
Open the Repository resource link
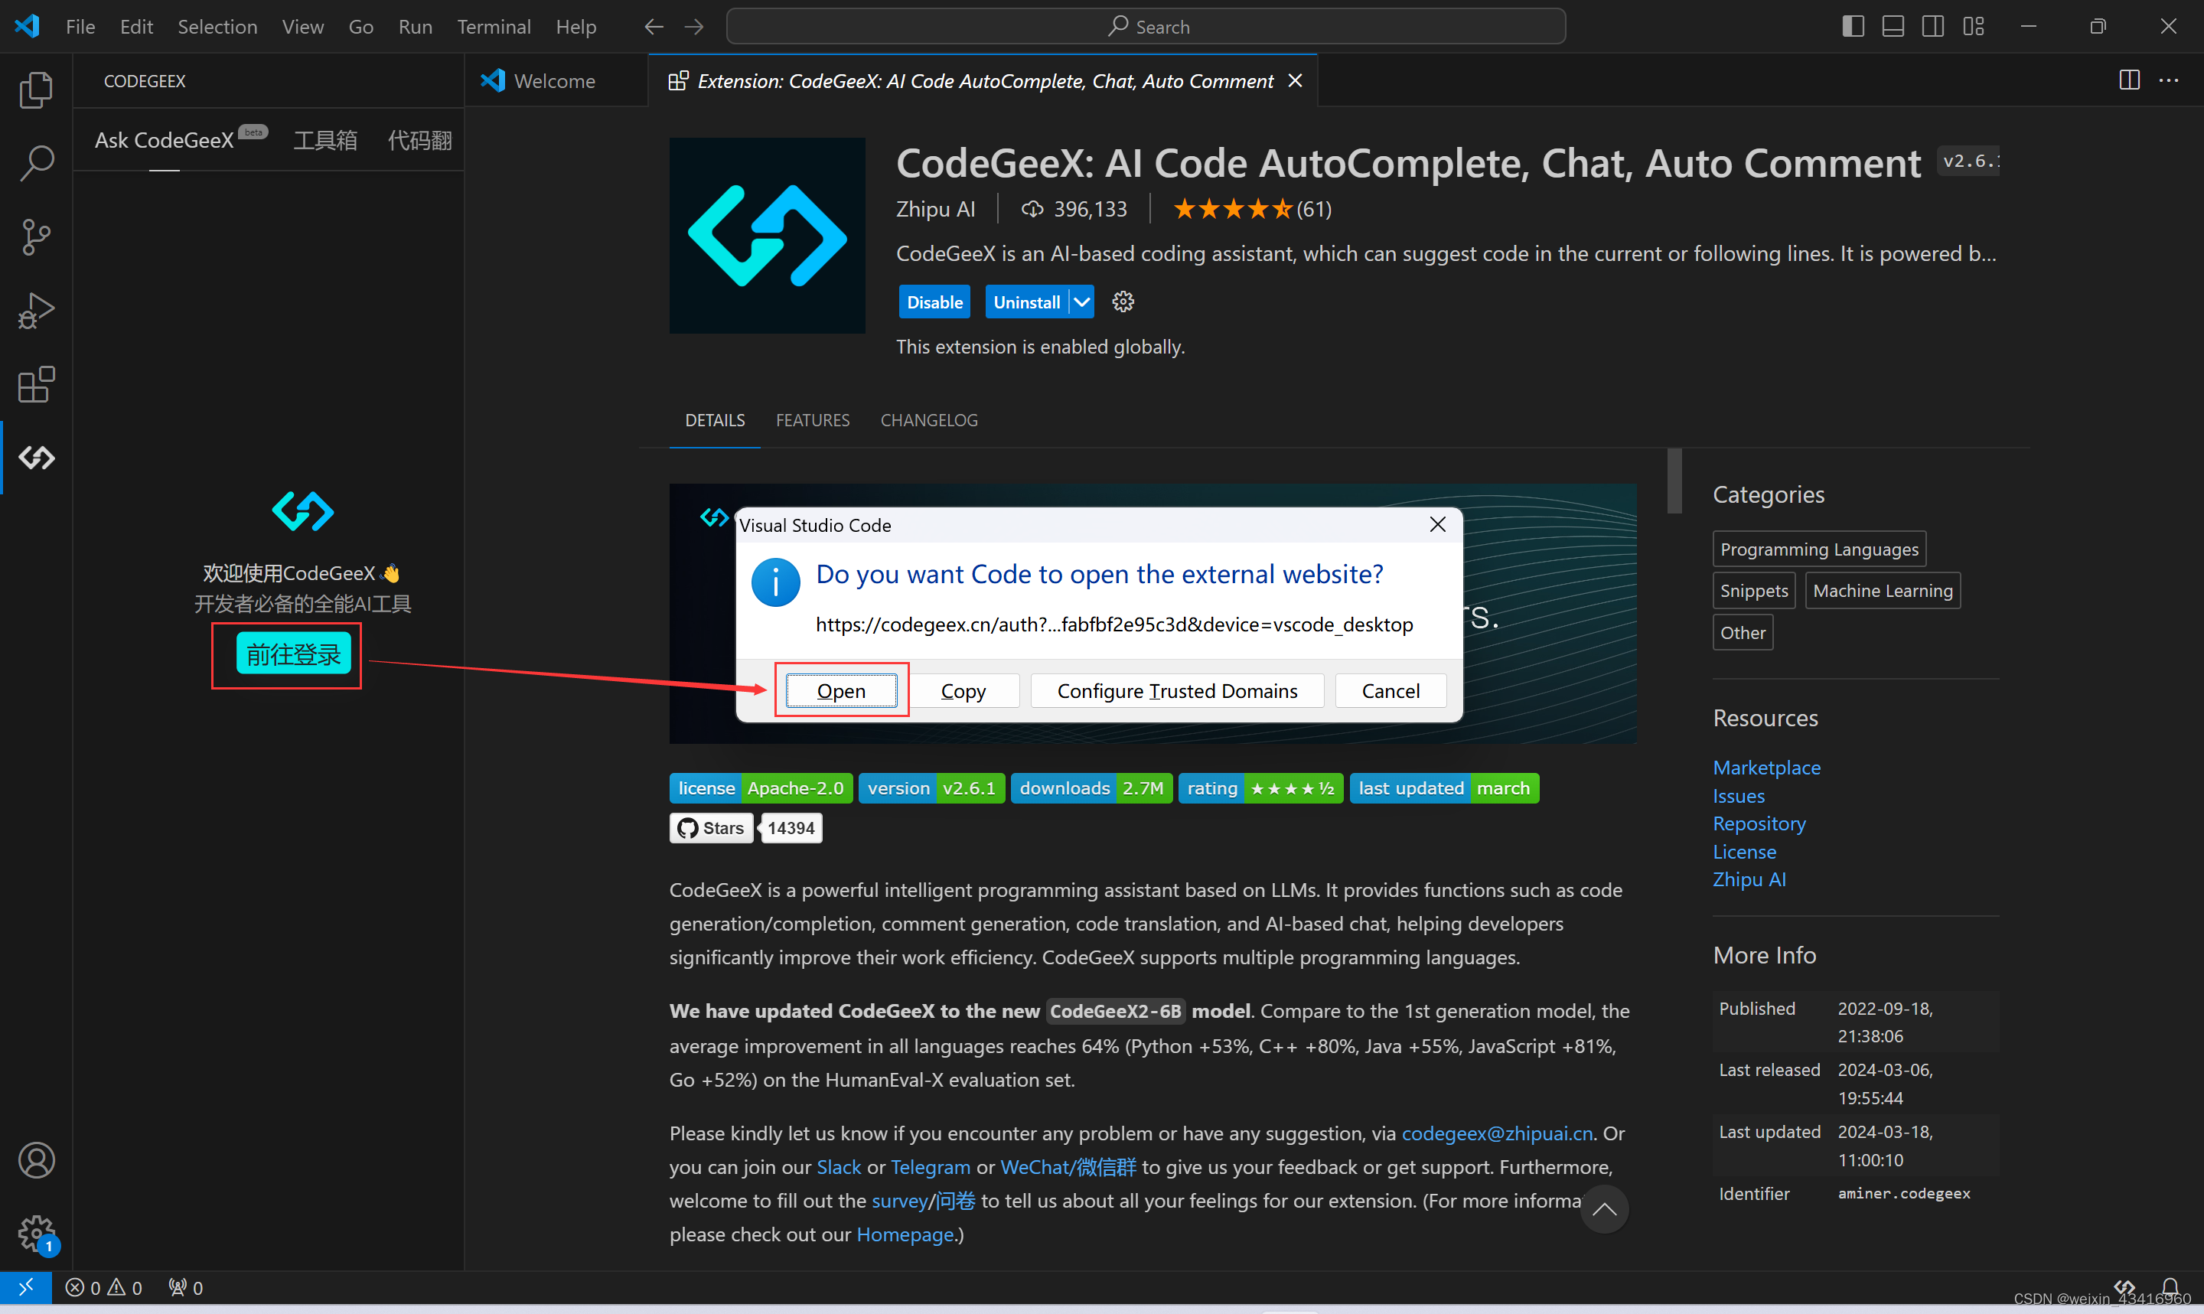tap(1759, 823)
